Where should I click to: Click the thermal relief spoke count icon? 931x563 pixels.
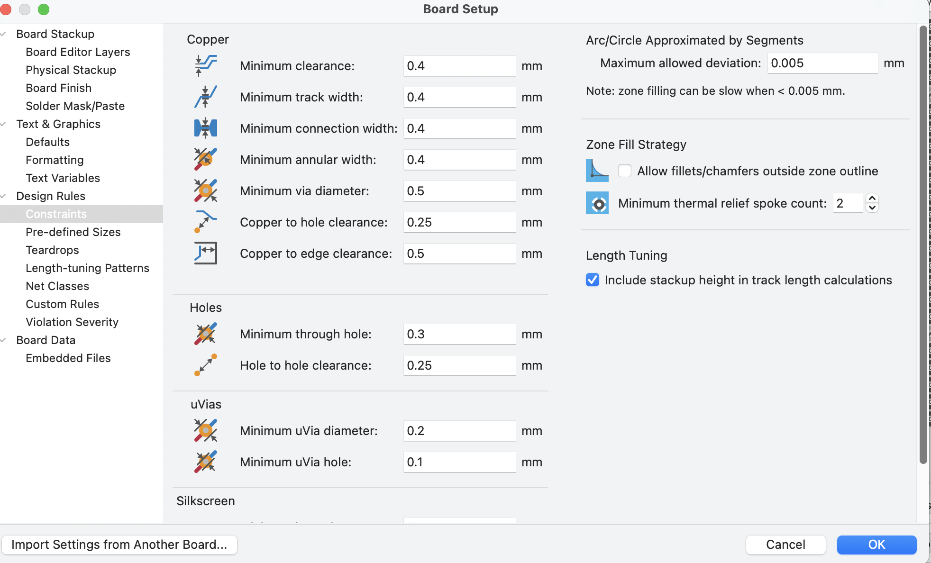click(x=597, y=203)
